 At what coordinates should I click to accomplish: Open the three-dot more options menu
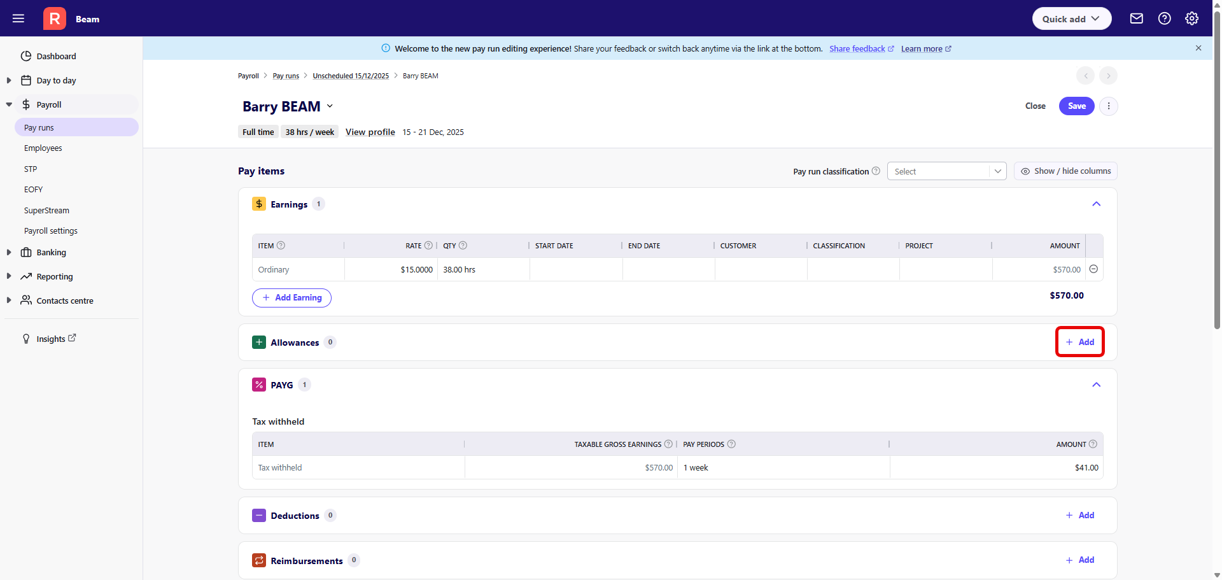pyautogui.click(x=1108, y=106)
